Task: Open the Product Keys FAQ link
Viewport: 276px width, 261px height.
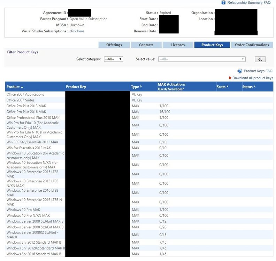Action: pos(258,71)
